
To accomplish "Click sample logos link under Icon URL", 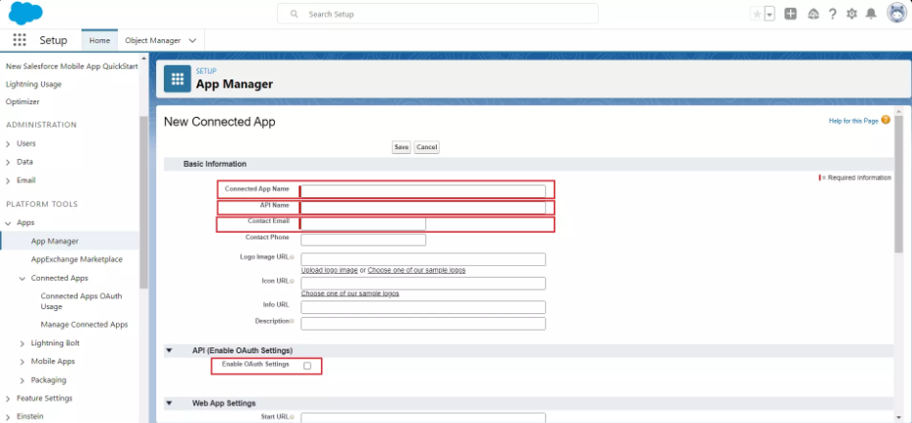I will click(x=350, y=293).
